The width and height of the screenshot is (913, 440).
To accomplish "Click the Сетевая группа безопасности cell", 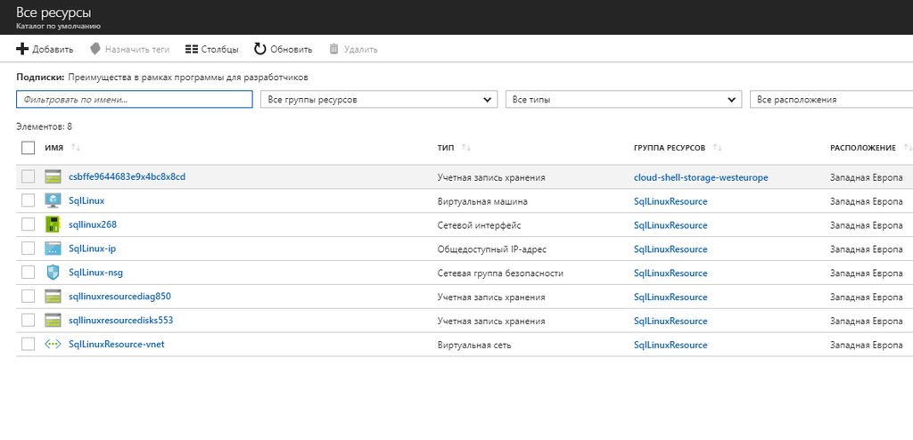I will (x=500, y=273).
